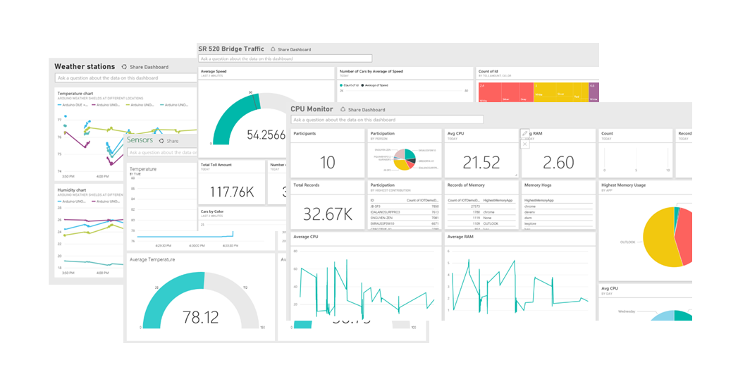This screenshot has width=738, height=377.
Task: Select the JB-SP3 row in Participation table
Action: (x=405, y=206)
